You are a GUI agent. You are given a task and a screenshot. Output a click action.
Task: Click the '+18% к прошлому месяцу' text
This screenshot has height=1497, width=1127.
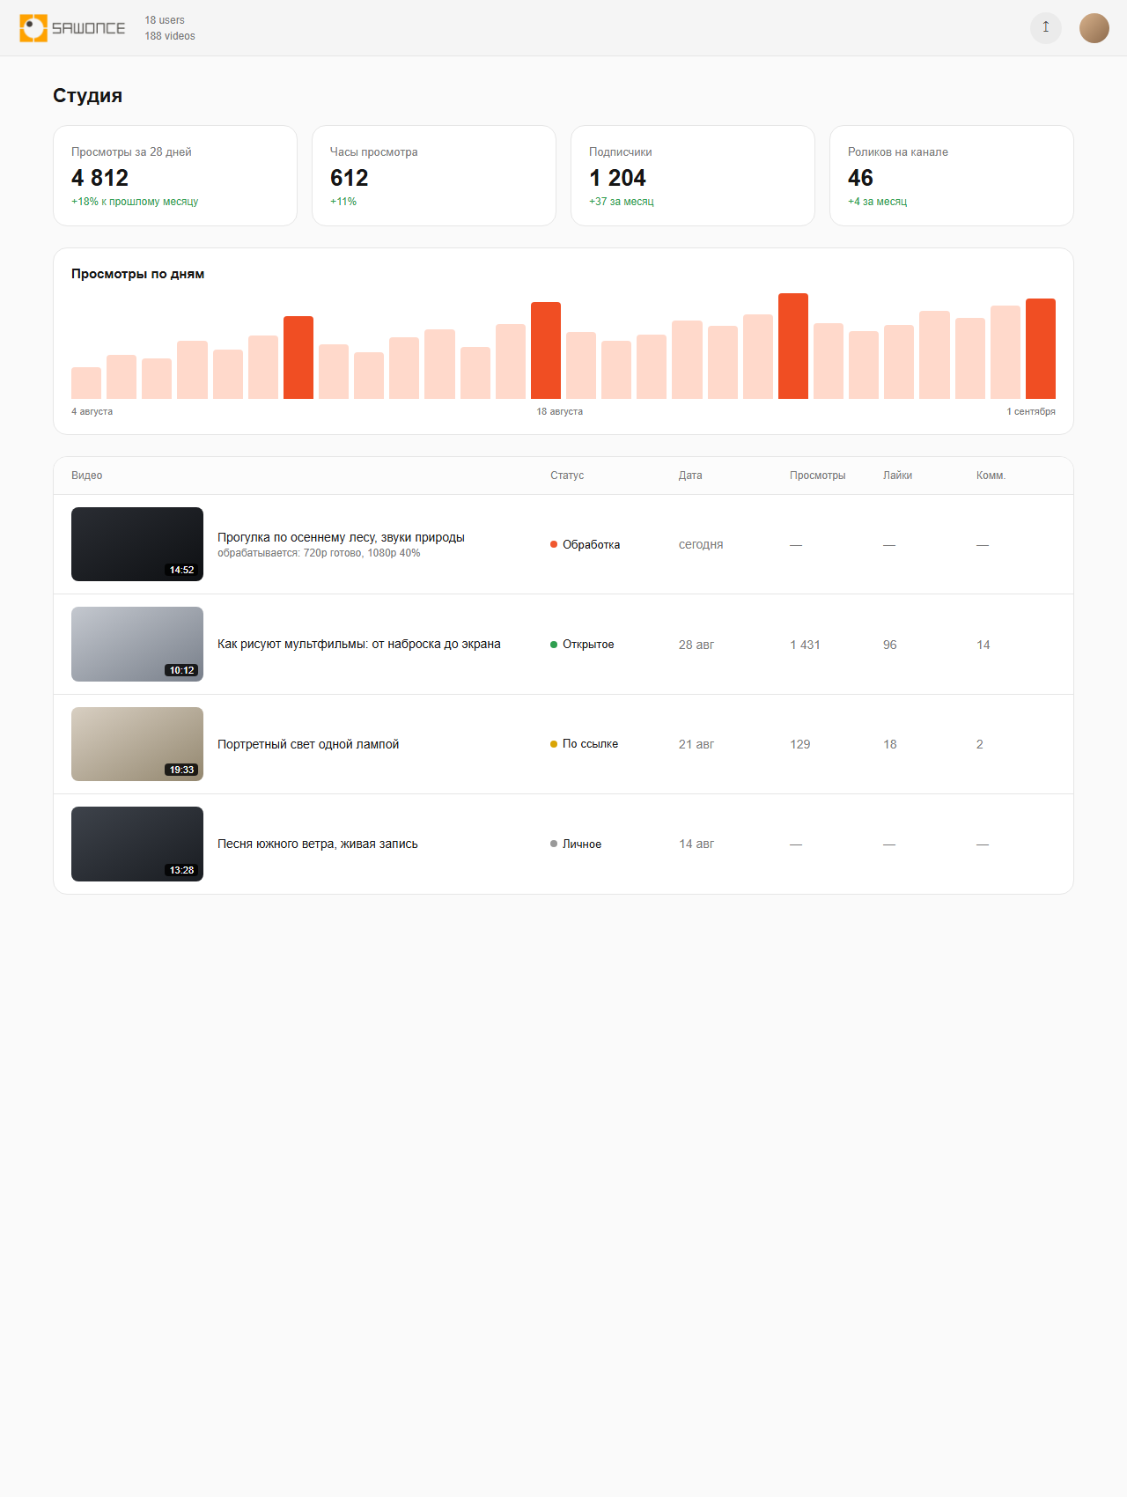point(135,202)
